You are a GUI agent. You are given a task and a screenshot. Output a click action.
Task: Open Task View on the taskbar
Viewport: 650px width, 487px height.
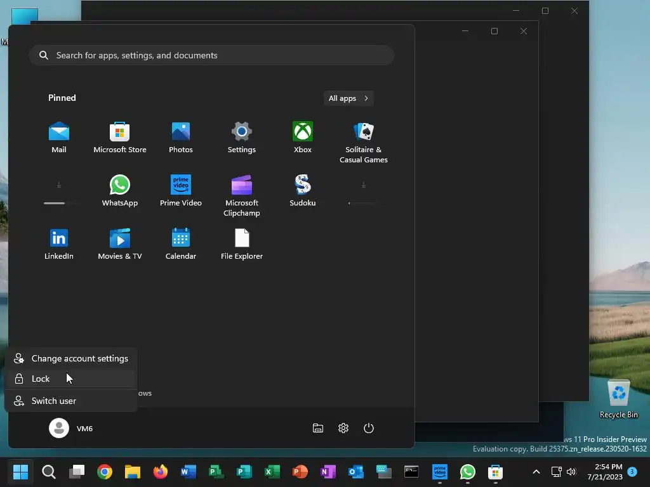click(77, 472)
